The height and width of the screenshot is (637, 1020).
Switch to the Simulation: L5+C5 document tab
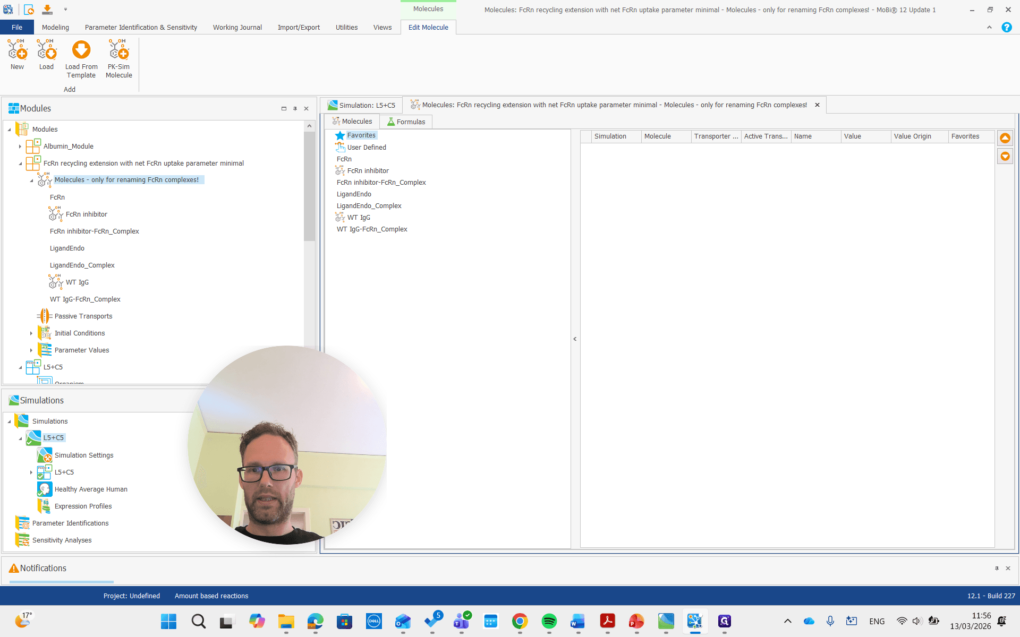point(362,105)
